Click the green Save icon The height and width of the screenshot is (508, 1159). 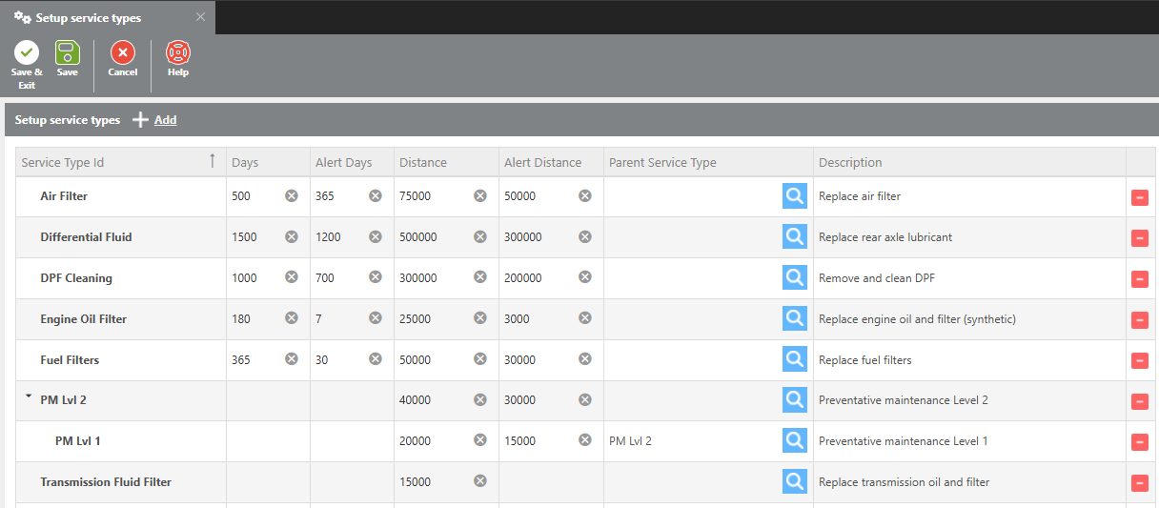pyautogui.click(x=68, y=53)
